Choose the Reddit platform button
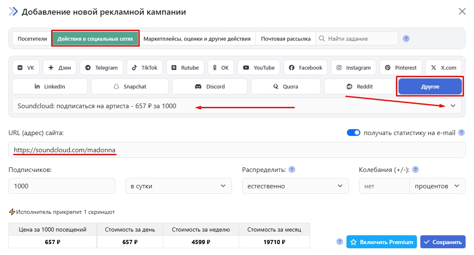474x255 pixels. coord(359,86)
